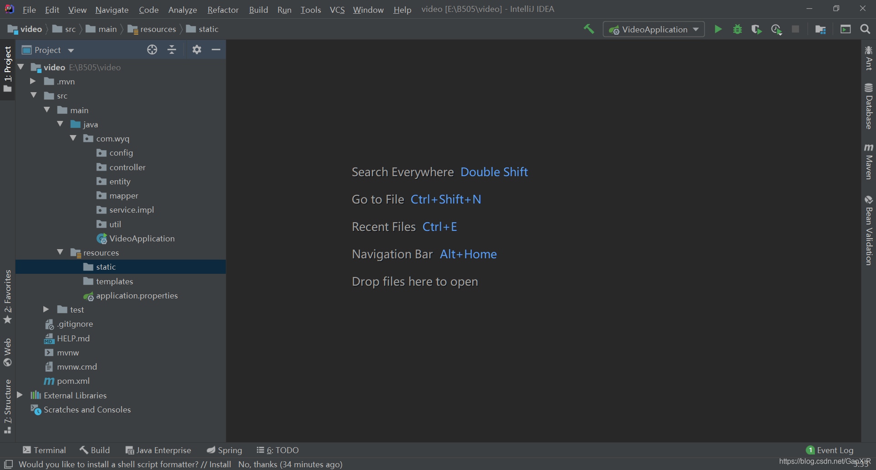This screenshot has height=470, width=876.
Task: Open the Spring tool window
Action: point(224,450)
